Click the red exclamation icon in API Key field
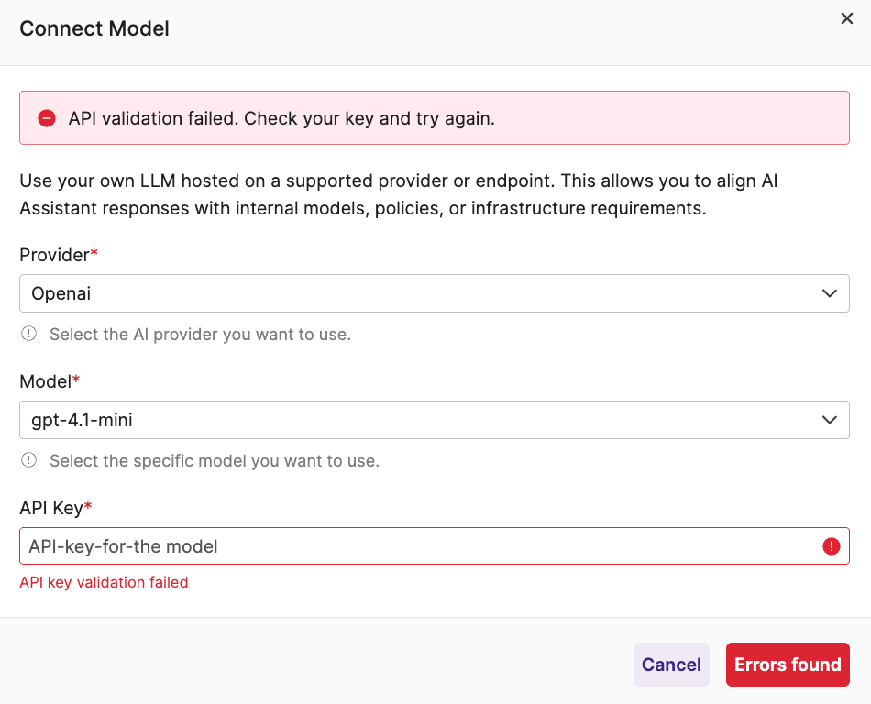871x704 pixels. click(831, 546)
